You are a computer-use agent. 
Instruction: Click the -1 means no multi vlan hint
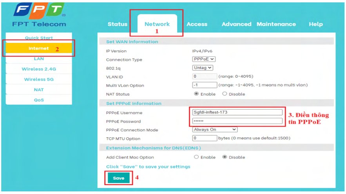tap(263, 85)
